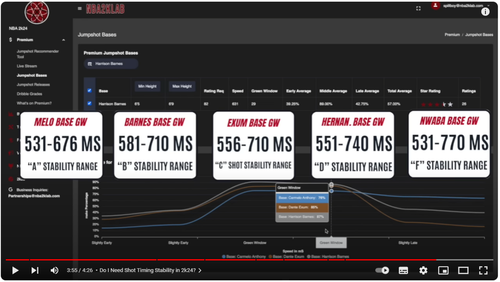
Task: Click the Max Height filter button
Action: pos(182,86)
